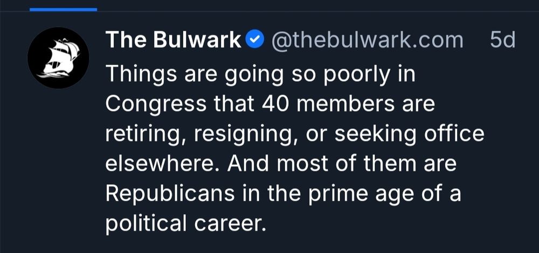Screen dimensions: 539x253
Task: Select the active tab's blue underline
Action: (x=63, y=9)
